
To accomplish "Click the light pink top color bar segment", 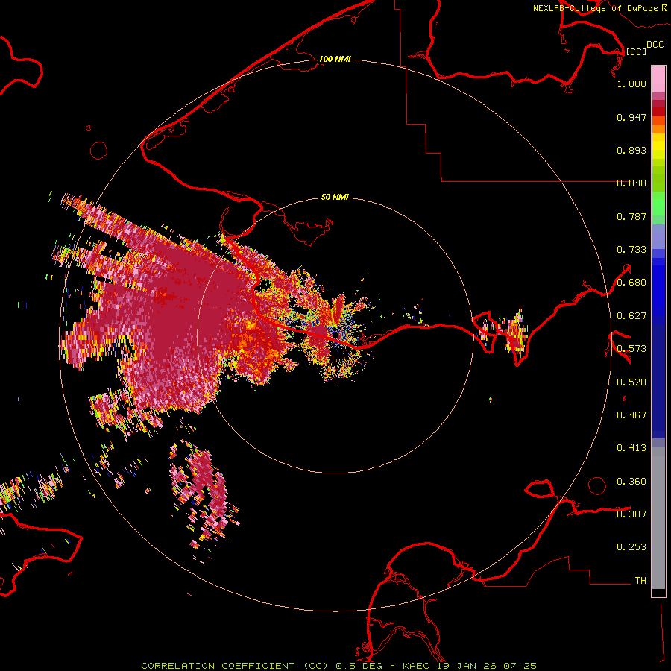I will tap(658, 79).
